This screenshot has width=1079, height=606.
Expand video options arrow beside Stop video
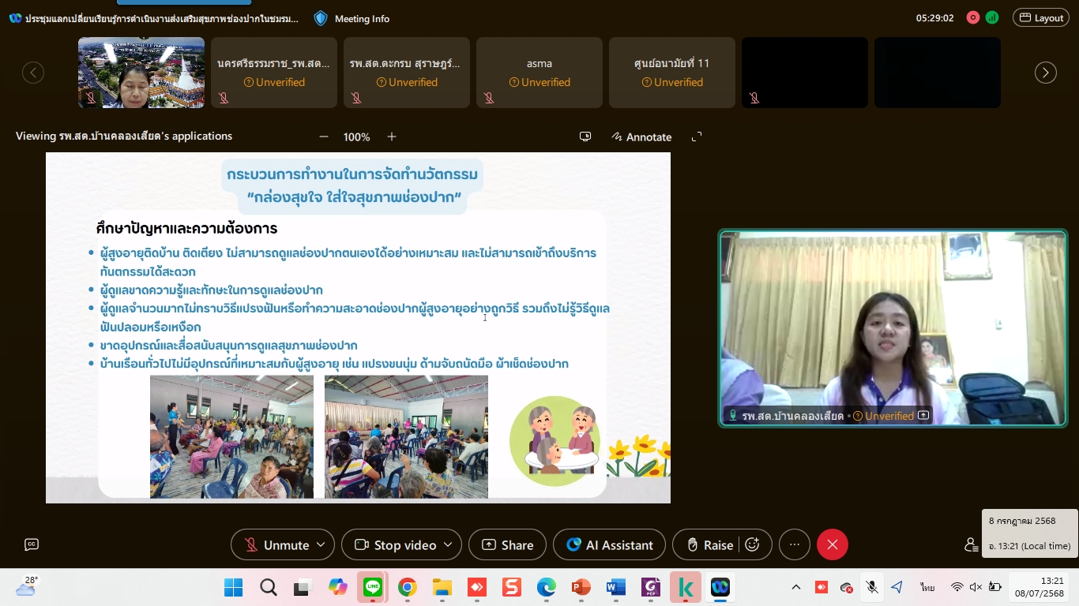448,544
